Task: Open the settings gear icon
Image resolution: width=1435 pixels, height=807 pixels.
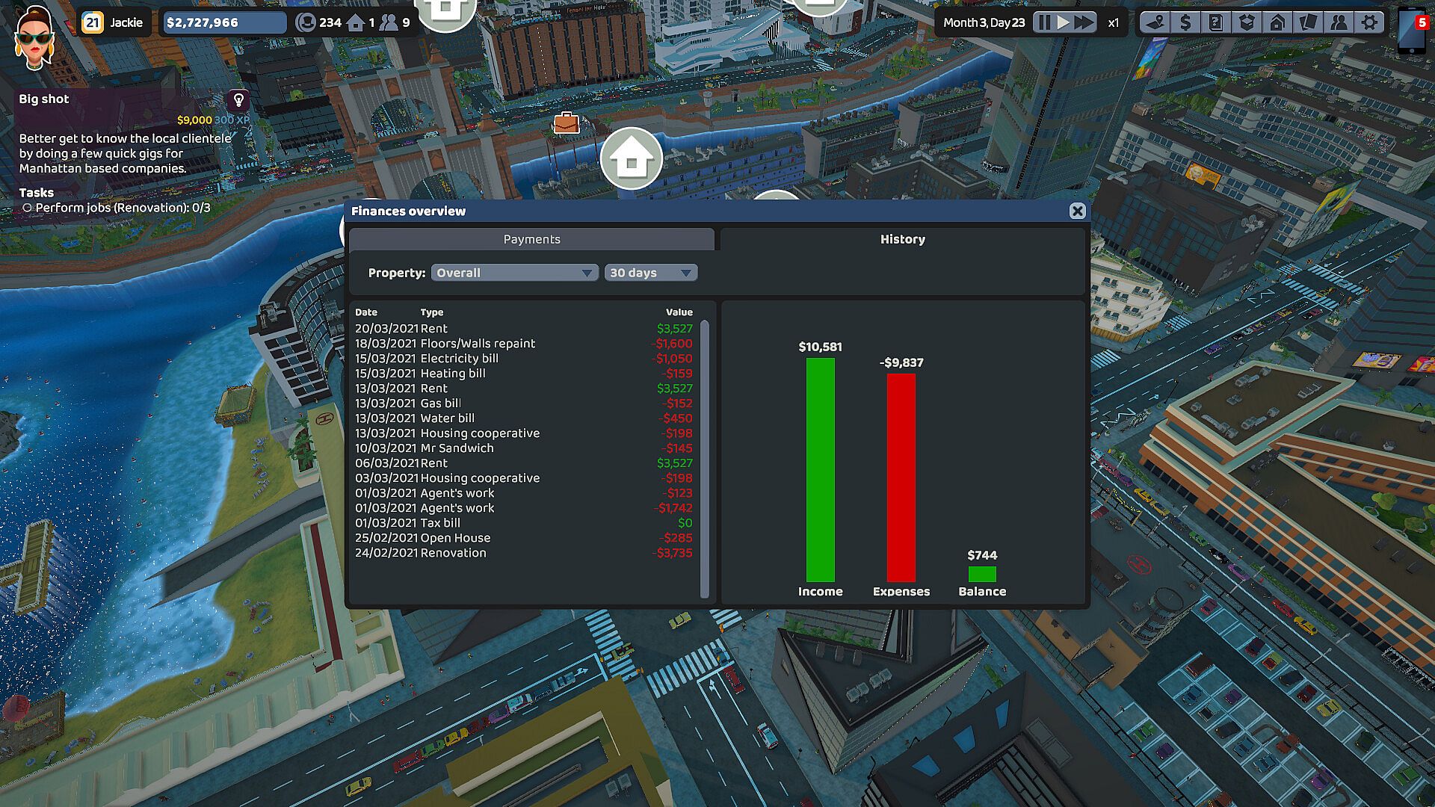Action: pos(1369,22)
